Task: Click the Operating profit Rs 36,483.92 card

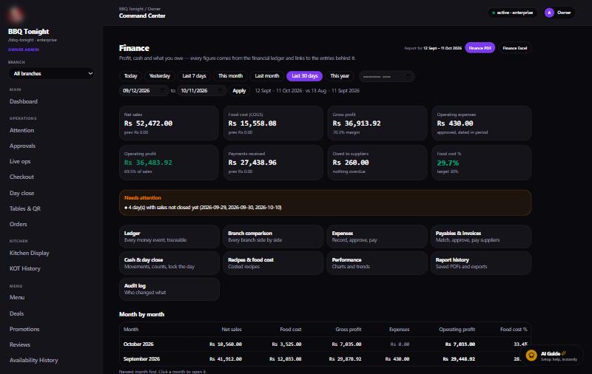Action: tap(169, 163)
